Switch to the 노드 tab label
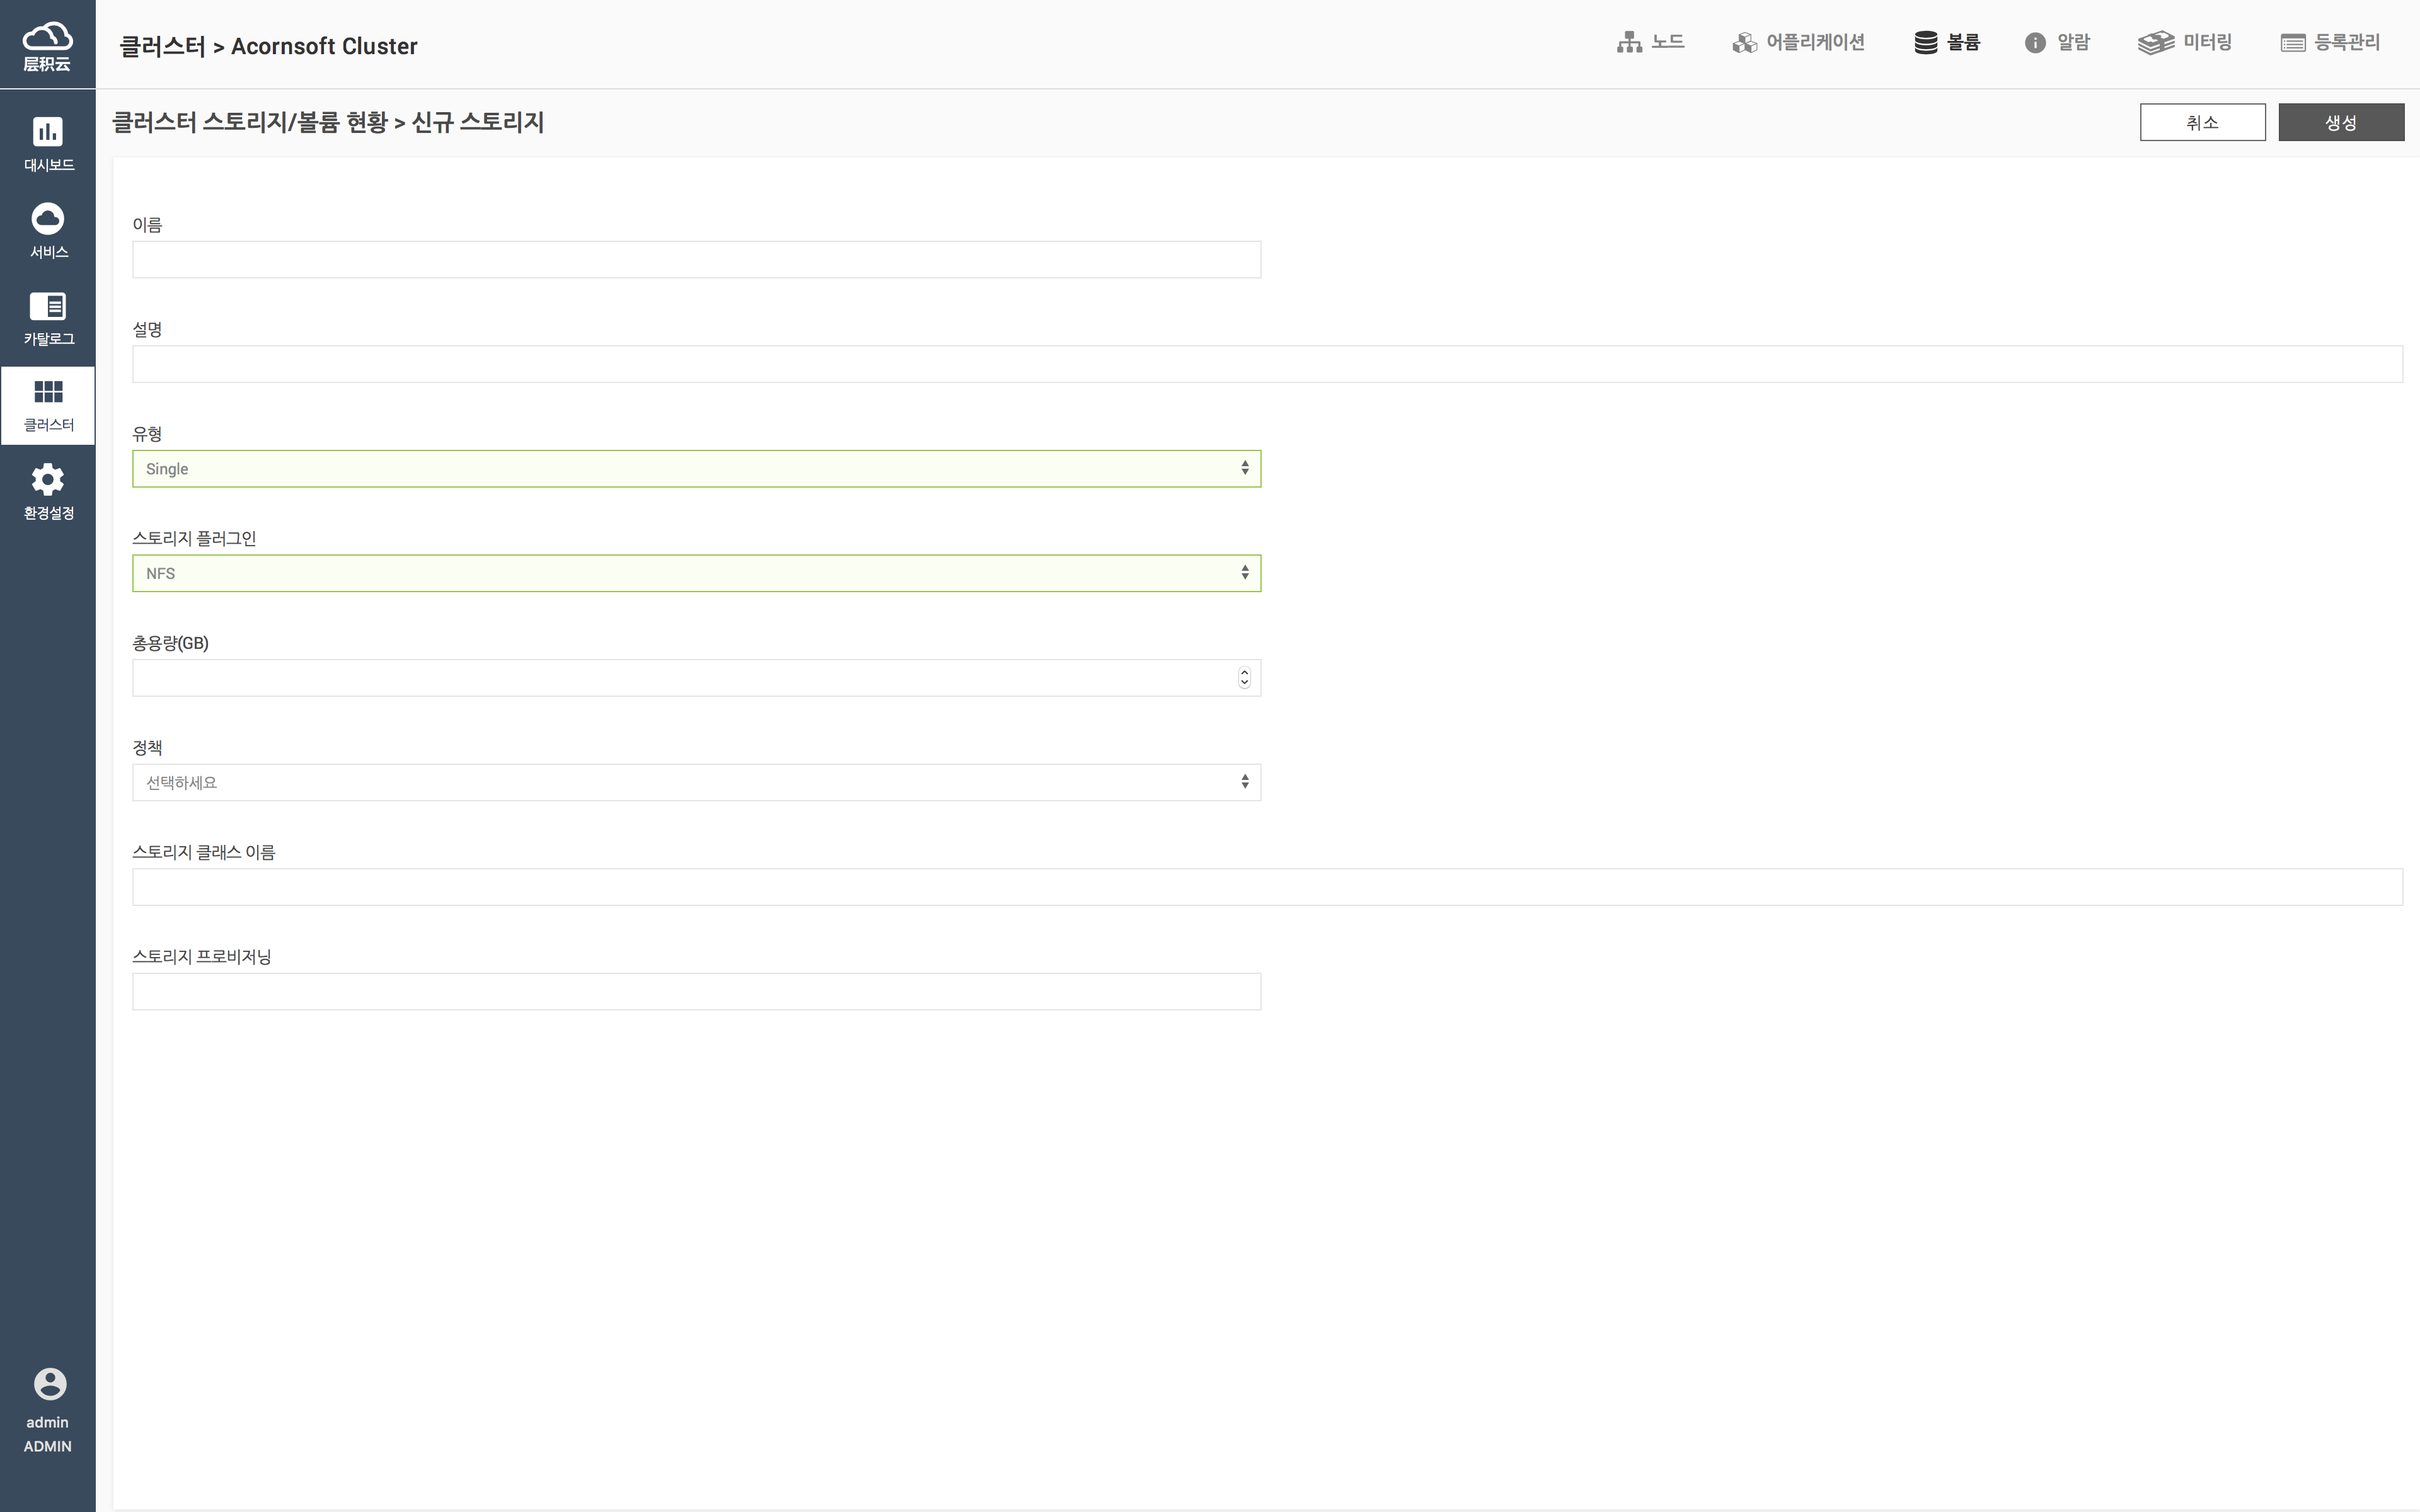Image resolution: width=2420 pixels, height=1512 pixels. [x=1667, y=42]
